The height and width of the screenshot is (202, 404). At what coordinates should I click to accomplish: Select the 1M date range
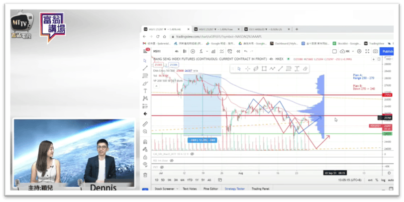pos(169,180)
